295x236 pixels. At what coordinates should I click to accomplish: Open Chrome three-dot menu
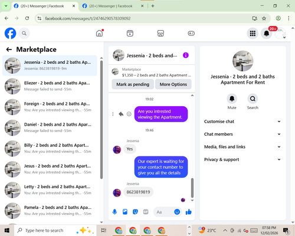(x=289, y=18)
